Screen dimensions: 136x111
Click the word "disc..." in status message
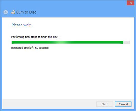(x=57, y=37)
